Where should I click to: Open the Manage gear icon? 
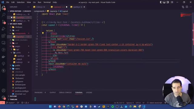tap(3, 97)
